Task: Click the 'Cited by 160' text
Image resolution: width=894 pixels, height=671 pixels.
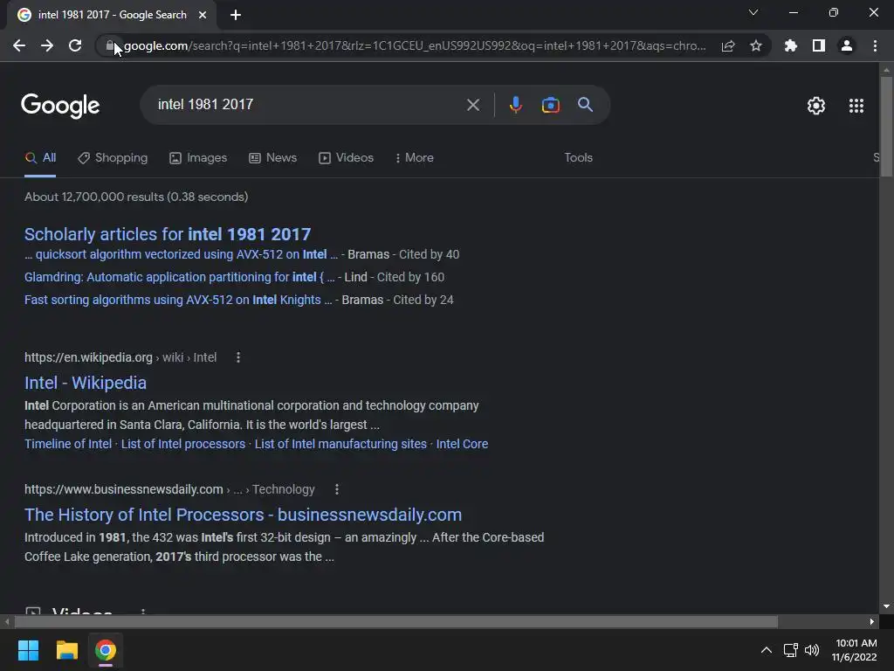Action: point(410,277)
